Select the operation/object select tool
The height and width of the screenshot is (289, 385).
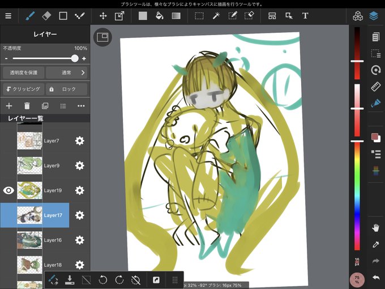pyautogui.click(x=289, y=16)
